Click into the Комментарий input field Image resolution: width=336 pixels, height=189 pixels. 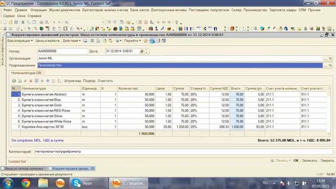coord(183,152)
